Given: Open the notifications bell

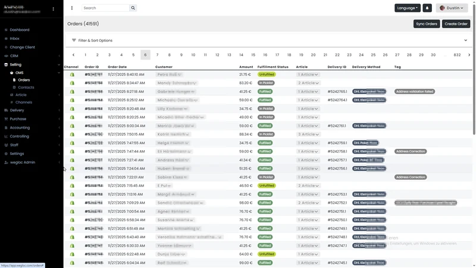Looking at the screenshot, I should coord(427,8).
